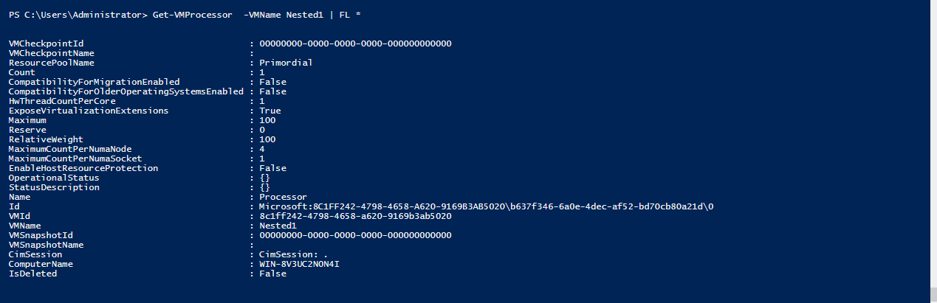Click the VMCheckpointId GUID value
This screenshot has width=937, height=303.
(x=355, y=43)
